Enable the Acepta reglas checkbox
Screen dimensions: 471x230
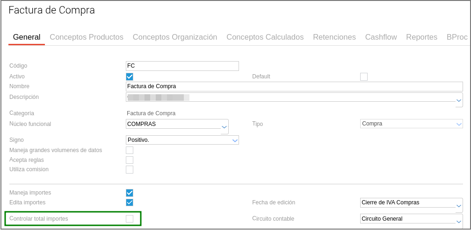click(130, 160)
